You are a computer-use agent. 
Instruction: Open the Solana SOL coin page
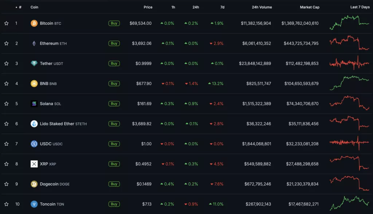(50, 104)
